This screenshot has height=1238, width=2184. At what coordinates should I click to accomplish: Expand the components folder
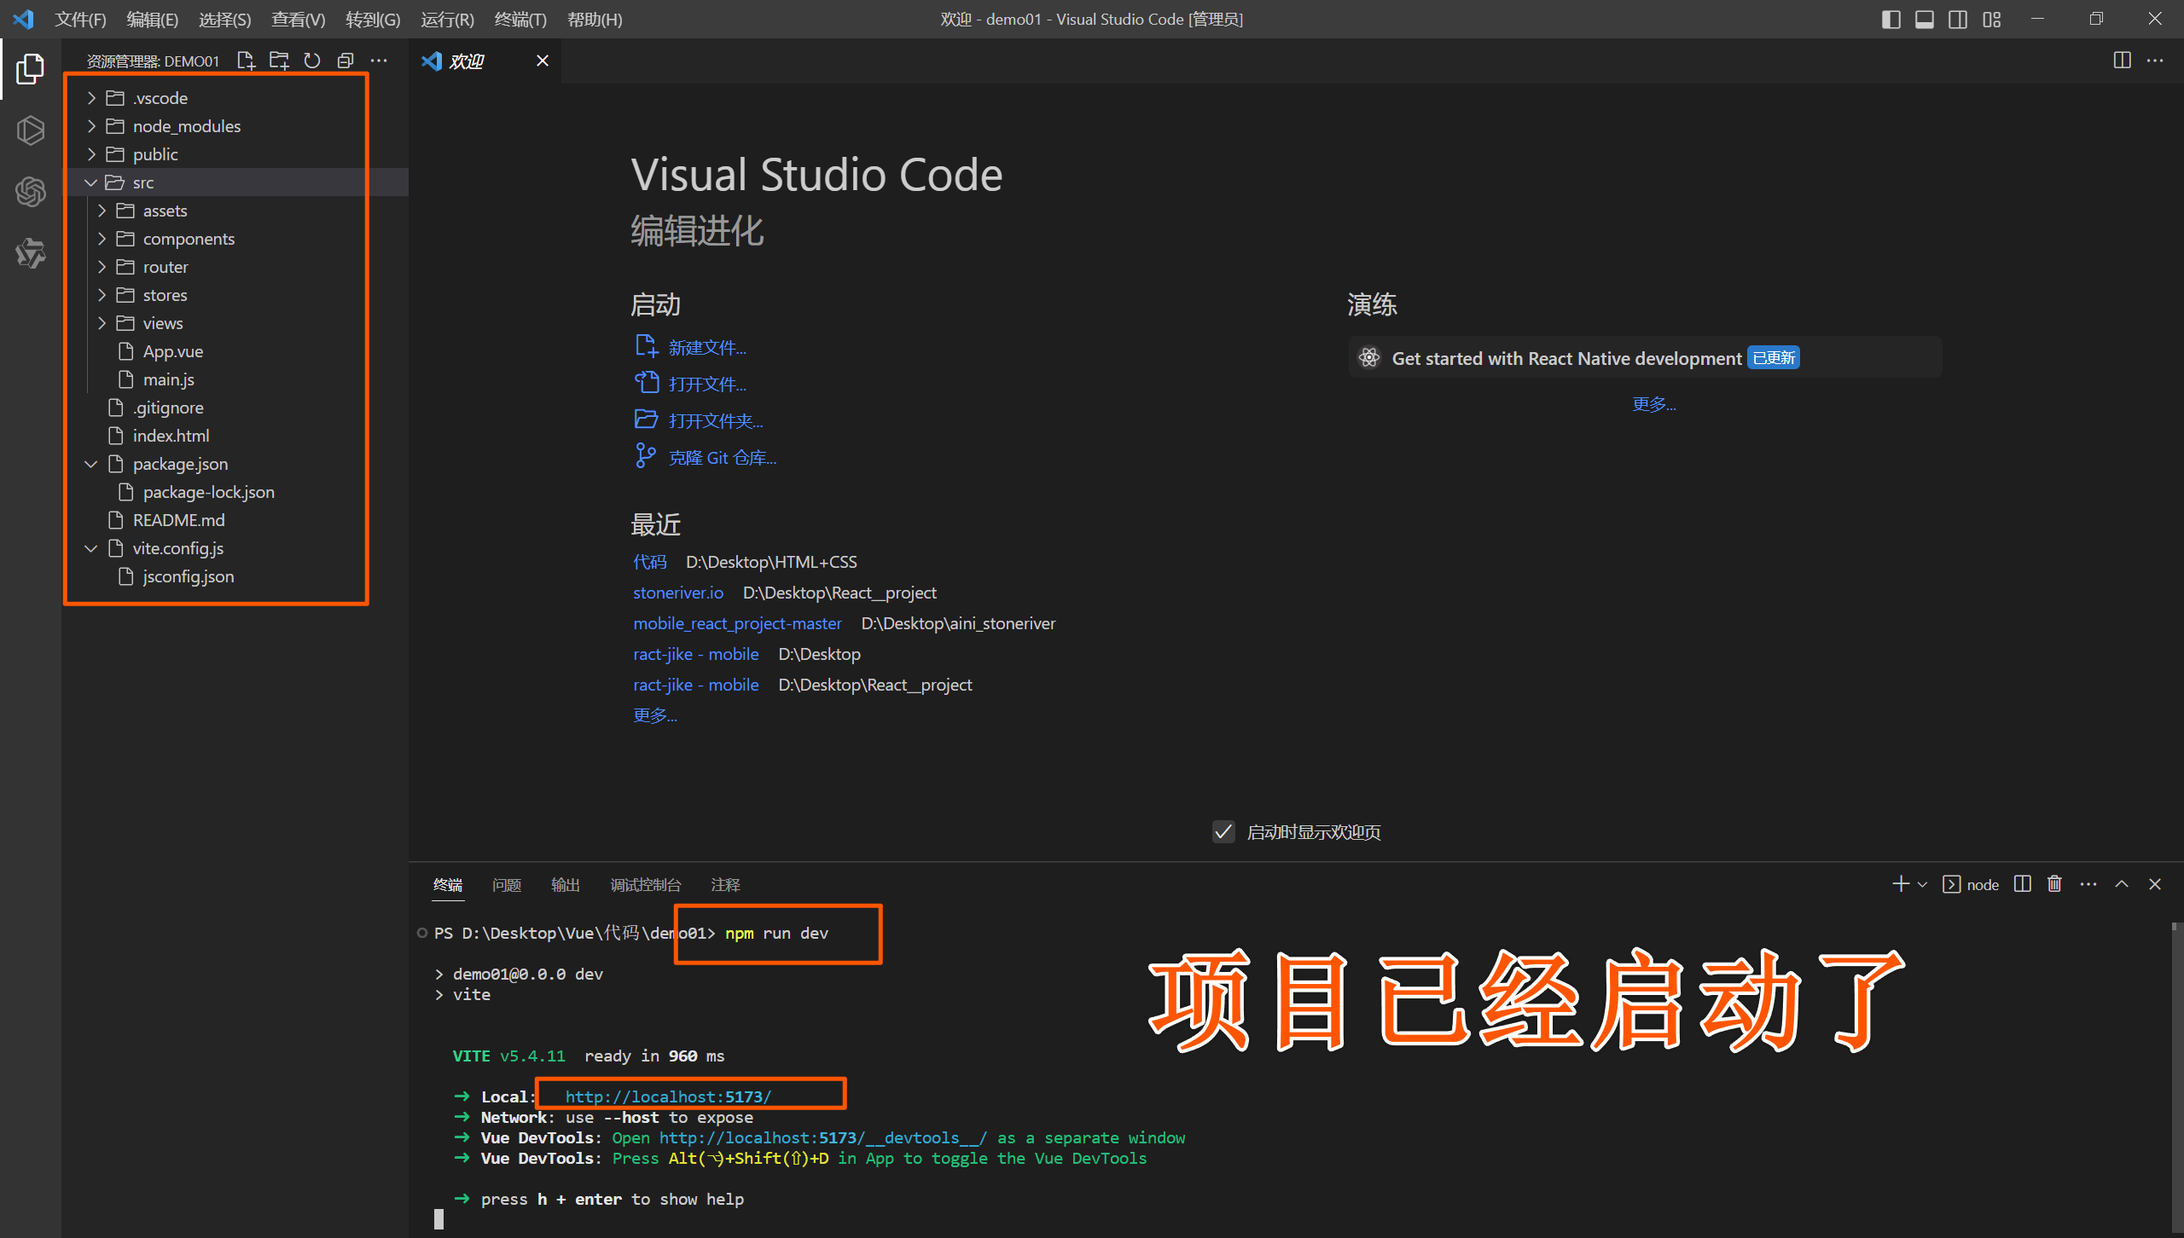(102, 239)
